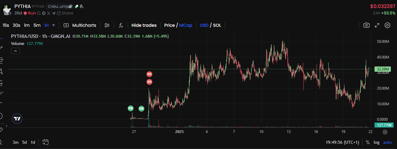Open time axis settings gear
Viewport: 397px width, 149px height.
[x=385, y=132]
